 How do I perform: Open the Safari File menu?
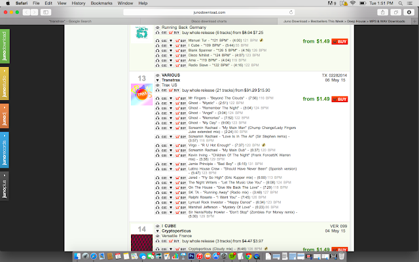tap(36, 3)
